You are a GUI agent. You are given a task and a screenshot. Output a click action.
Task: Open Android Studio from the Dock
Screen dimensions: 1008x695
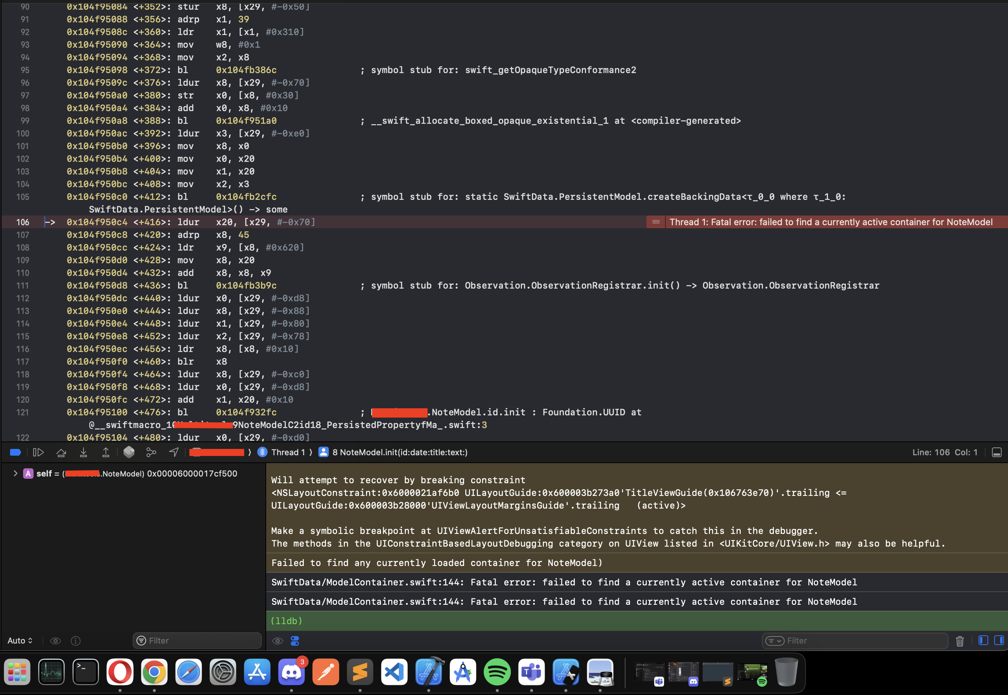(463, 672)
